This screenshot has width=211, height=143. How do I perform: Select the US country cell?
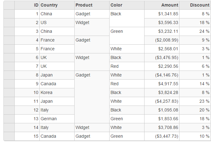tap(57, 22)
